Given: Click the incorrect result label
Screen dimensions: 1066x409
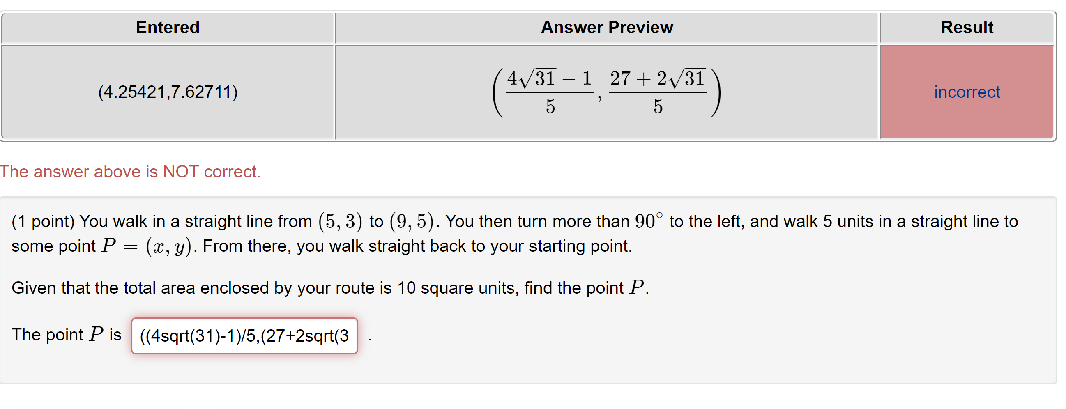Looking at the screenshot, I should click(967, 92).
